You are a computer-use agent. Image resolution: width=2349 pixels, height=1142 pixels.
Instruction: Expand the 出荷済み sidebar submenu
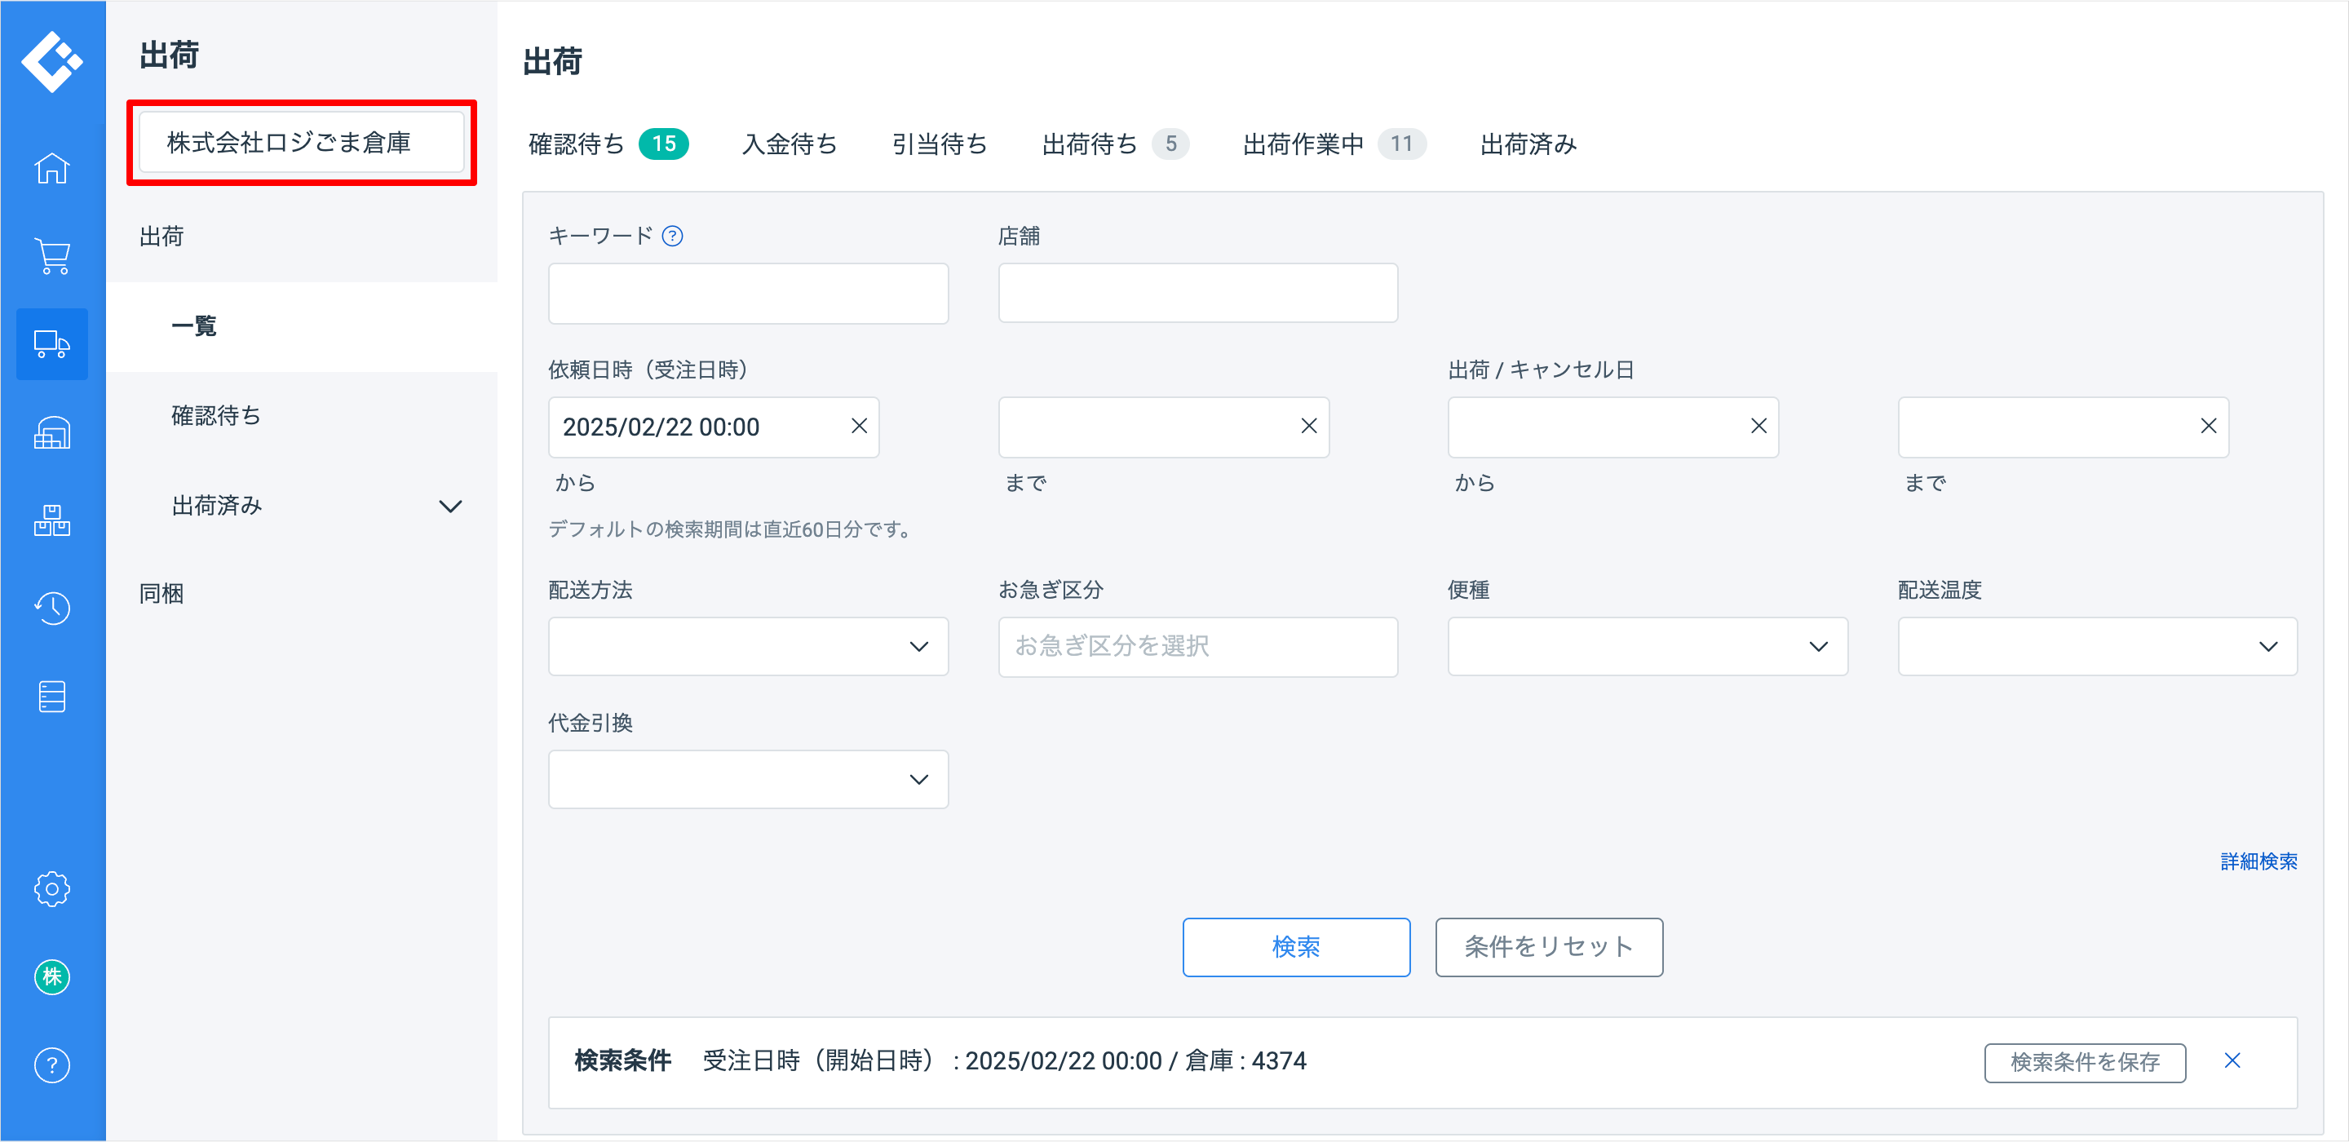tap(450, 507)
